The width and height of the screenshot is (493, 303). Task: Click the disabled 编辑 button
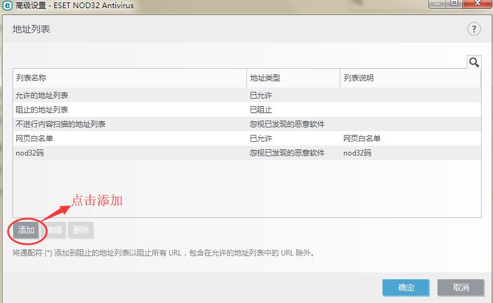[54, 230]
